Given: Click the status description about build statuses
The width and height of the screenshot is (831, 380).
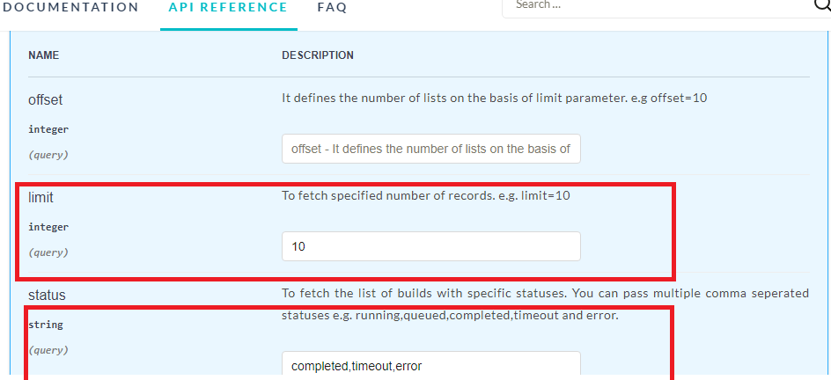Looking at the screenshot, I should pyautogui.click(x=544, y=303).
